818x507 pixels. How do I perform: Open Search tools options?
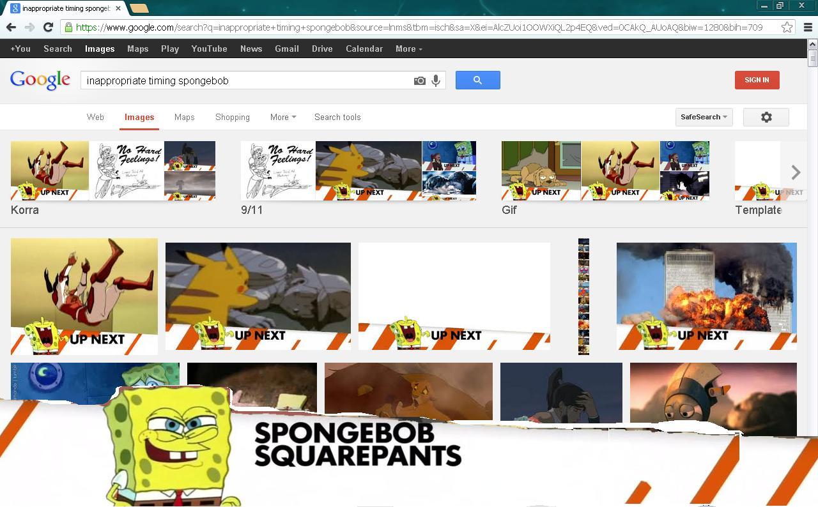point(337,117)
